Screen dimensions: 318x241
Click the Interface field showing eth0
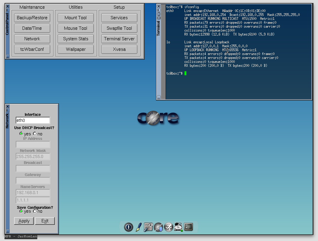coord(33,120)
